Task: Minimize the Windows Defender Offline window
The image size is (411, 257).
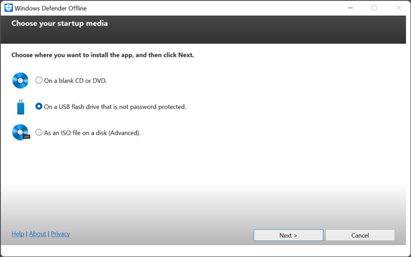Action: click(350, 8)
